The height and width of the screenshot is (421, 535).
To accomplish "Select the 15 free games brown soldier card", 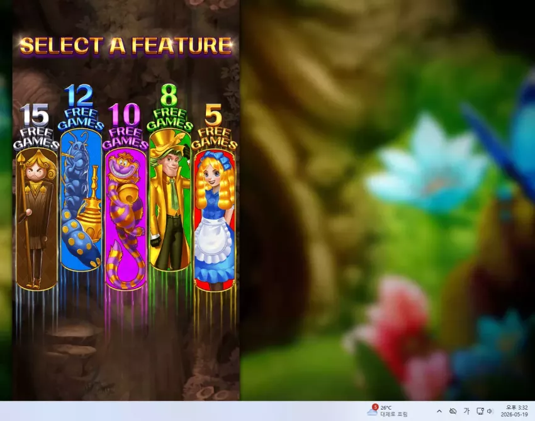I will coord(37,219).
